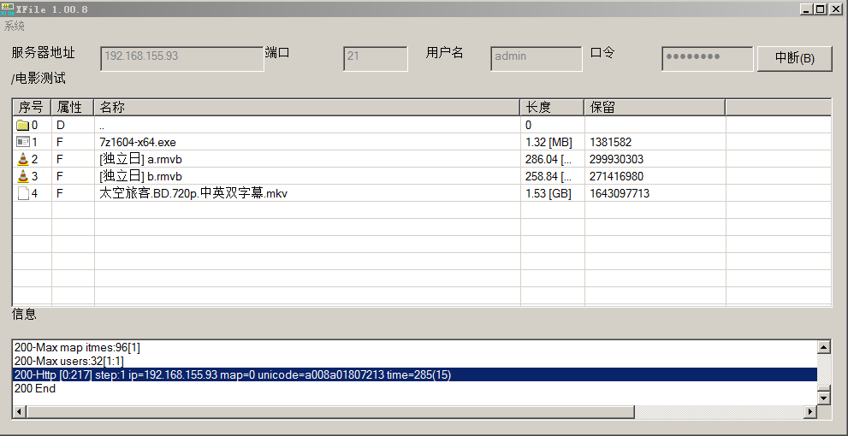
Task: Click the masked password field
Action: tap(707, 57)
